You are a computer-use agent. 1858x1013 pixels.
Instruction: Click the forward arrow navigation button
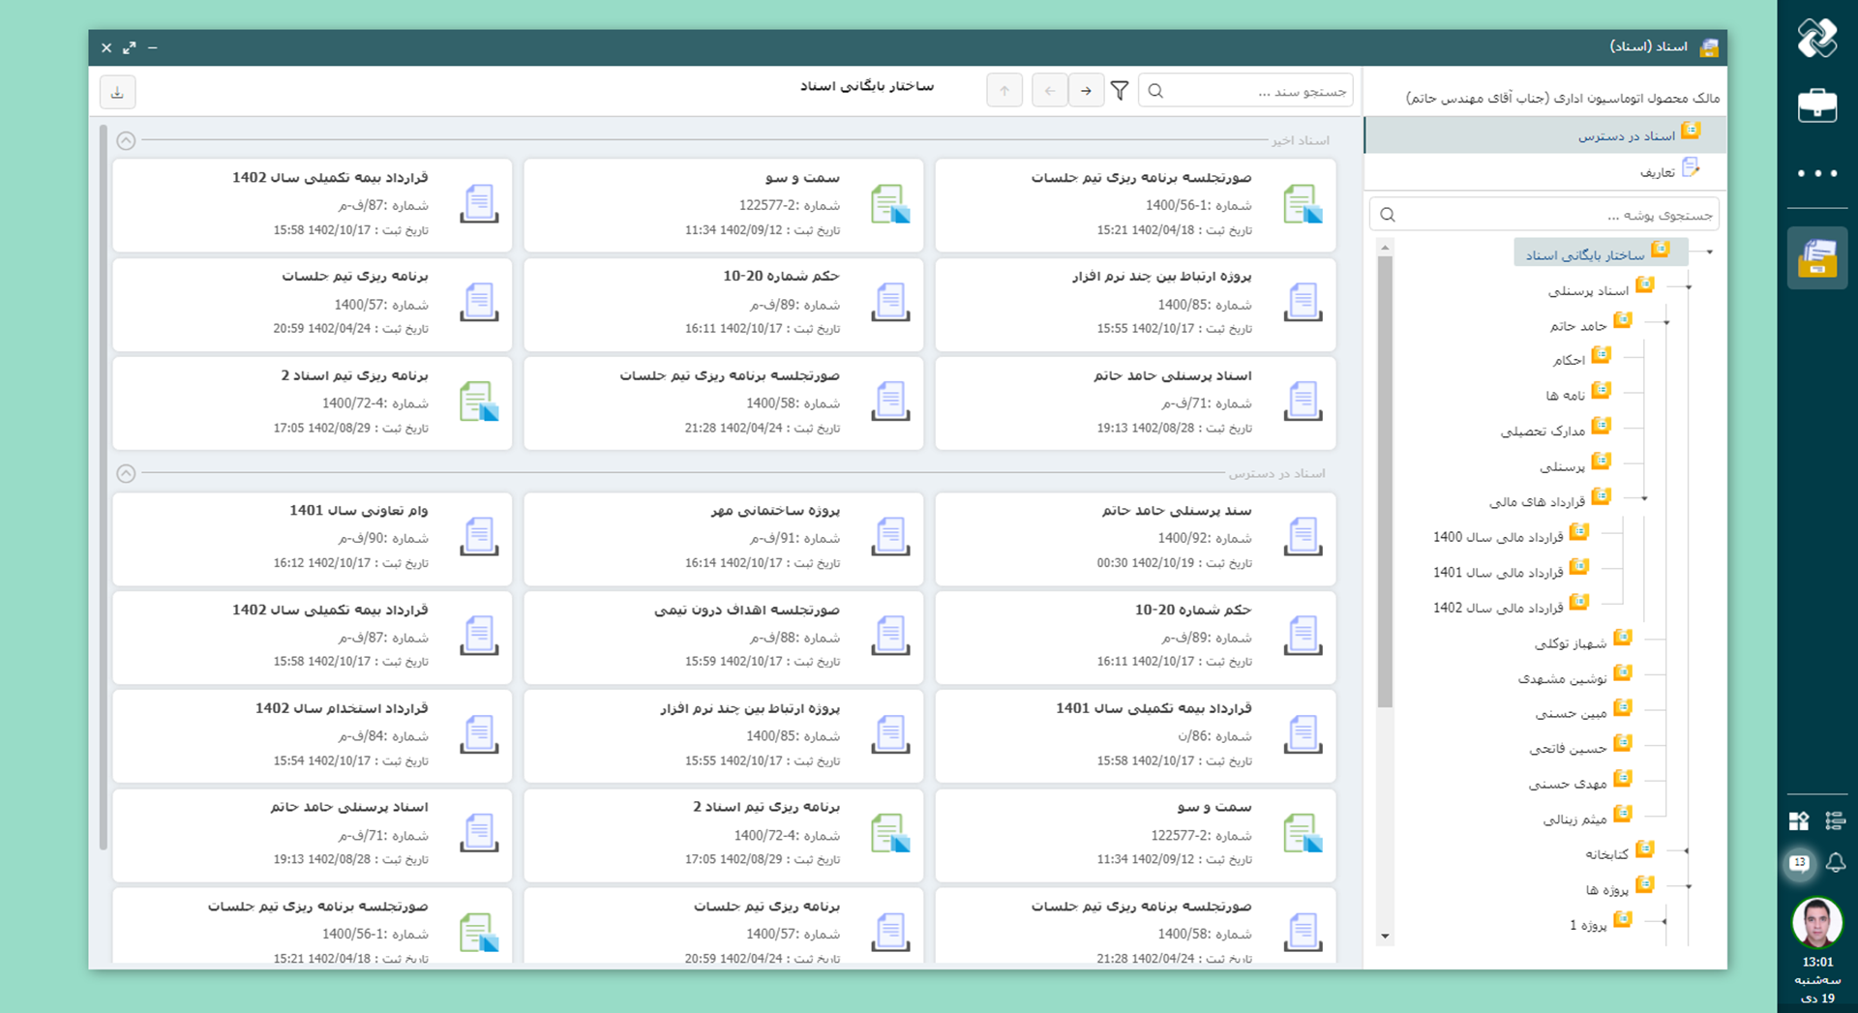[x=1086, y=91]
